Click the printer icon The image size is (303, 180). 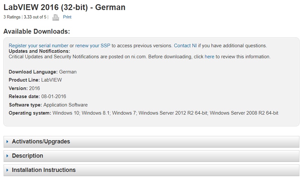56,17
